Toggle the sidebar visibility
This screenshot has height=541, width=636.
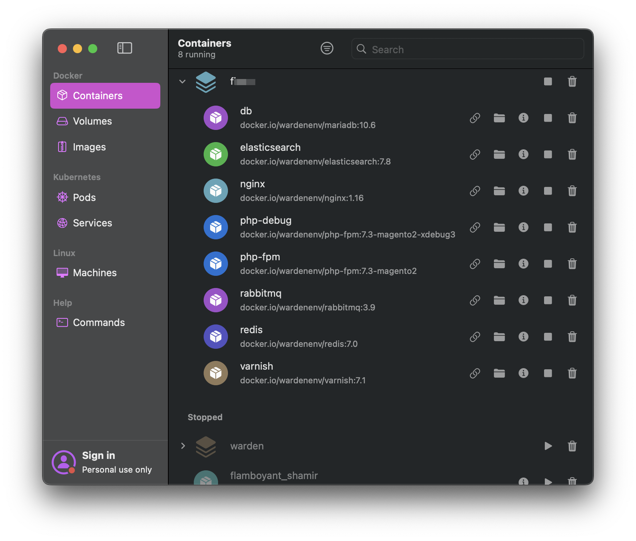tap(125, 48)
